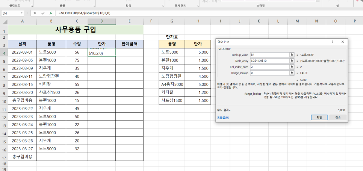Screen dimensions: 363x171
Task: Click the Range_lookup input field
Action: click(269, 73)
